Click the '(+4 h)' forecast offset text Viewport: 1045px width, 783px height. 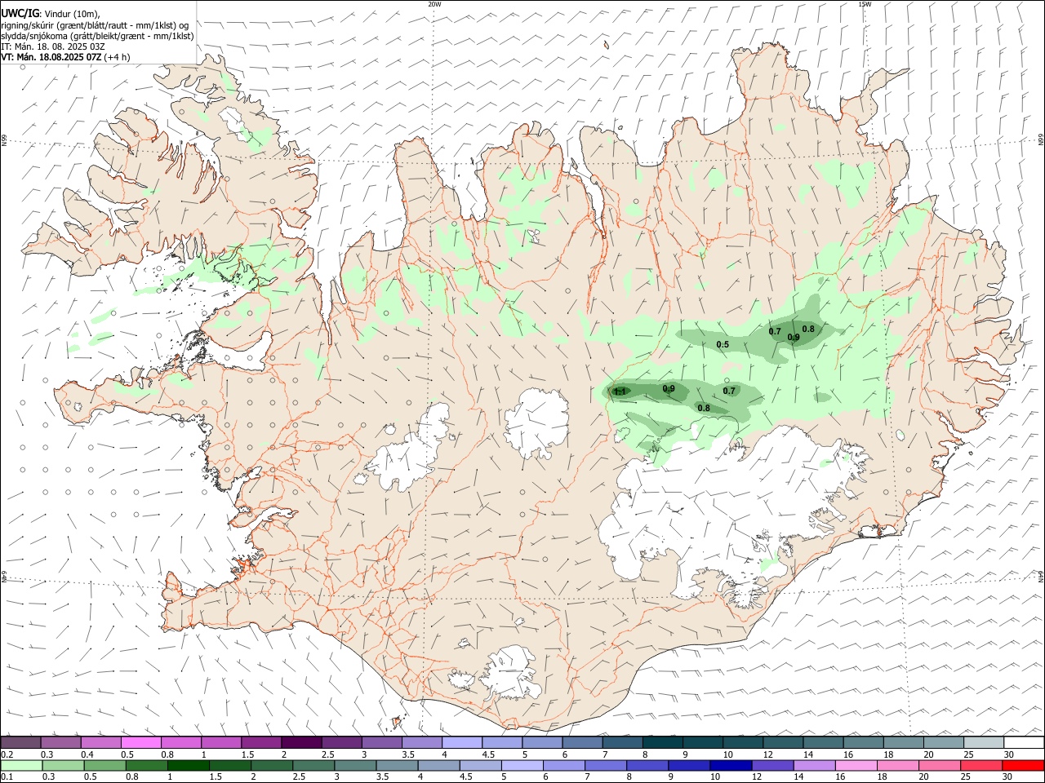117,57
